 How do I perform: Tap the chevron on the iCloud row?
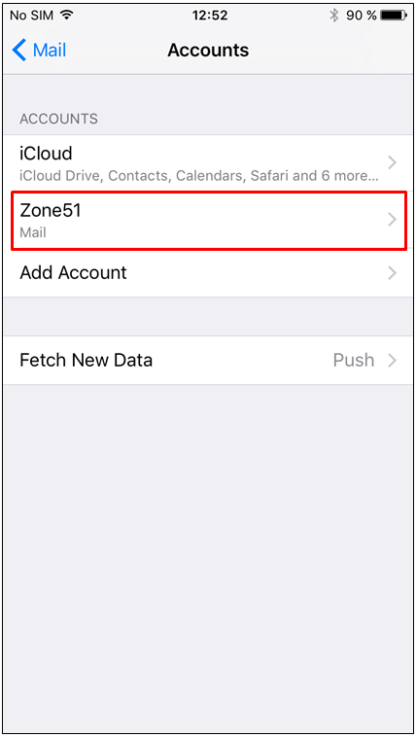392,163
